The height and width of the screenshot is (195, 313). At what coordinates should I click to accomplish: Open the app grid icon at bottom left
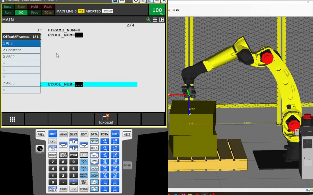point(12,119)
